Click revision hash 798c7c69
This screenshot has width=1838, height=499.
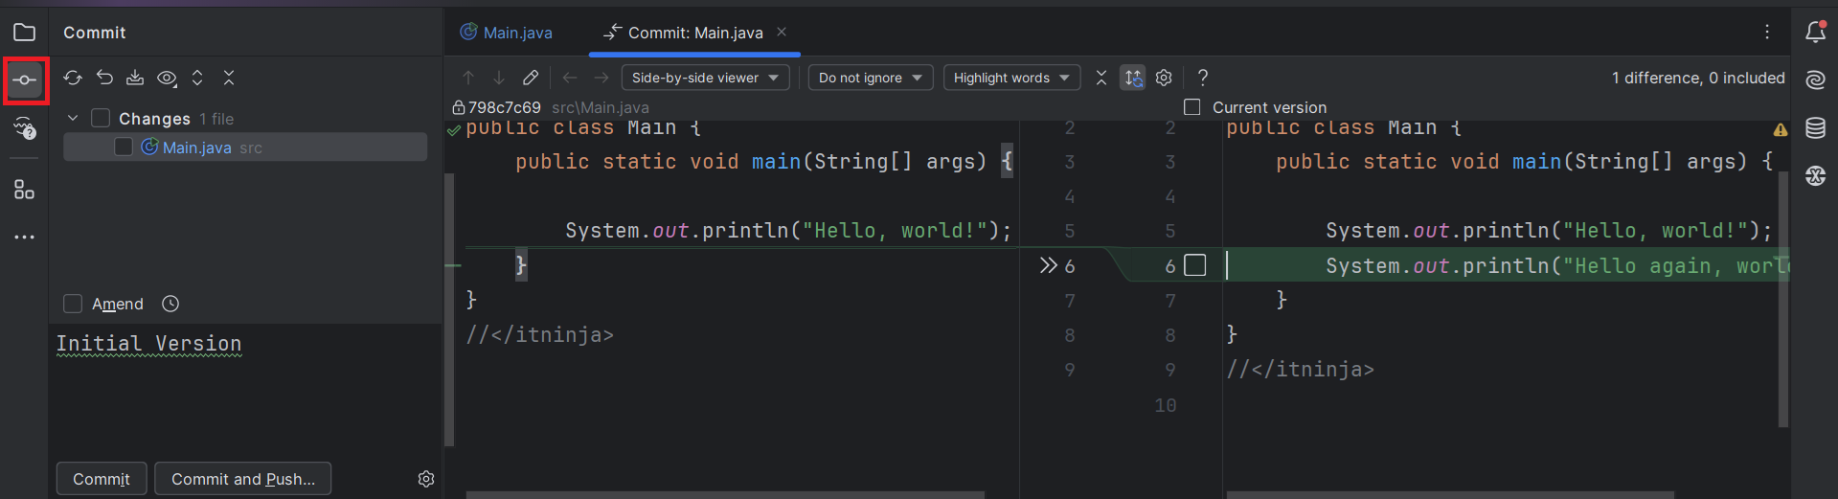[505, 107]
